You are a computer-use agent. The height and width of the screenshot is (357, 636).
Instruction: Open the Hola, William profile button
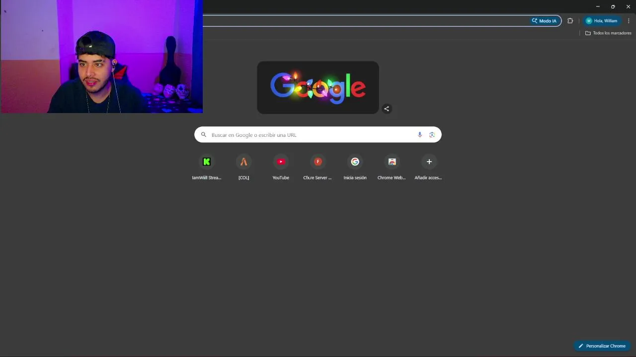[x=602, y=21]
